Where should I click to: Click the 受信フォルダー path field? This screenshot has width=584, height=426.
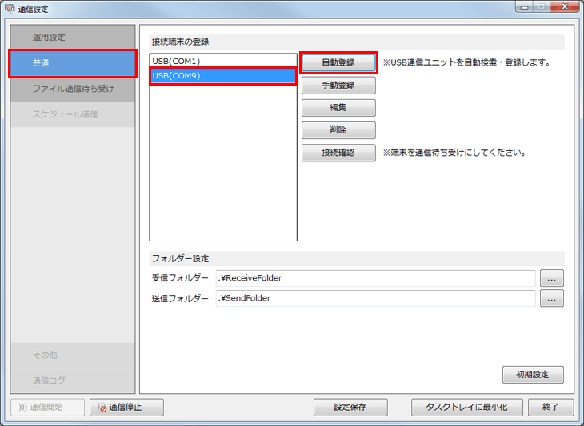click(374, 278)
